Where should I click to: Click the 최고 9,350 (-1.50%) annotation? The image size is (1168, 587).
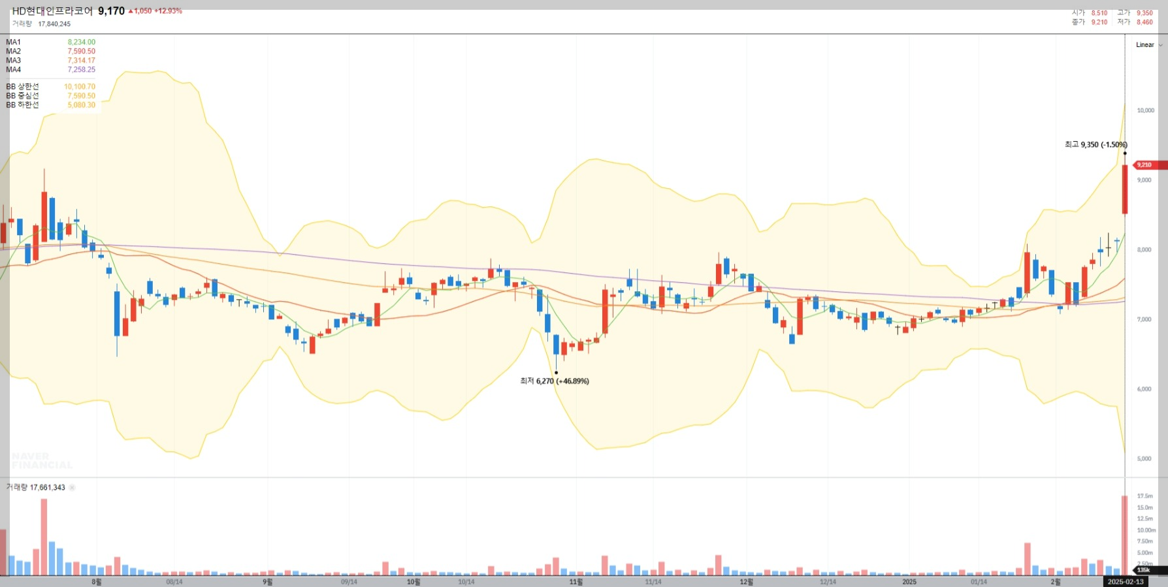[1096, 145]
